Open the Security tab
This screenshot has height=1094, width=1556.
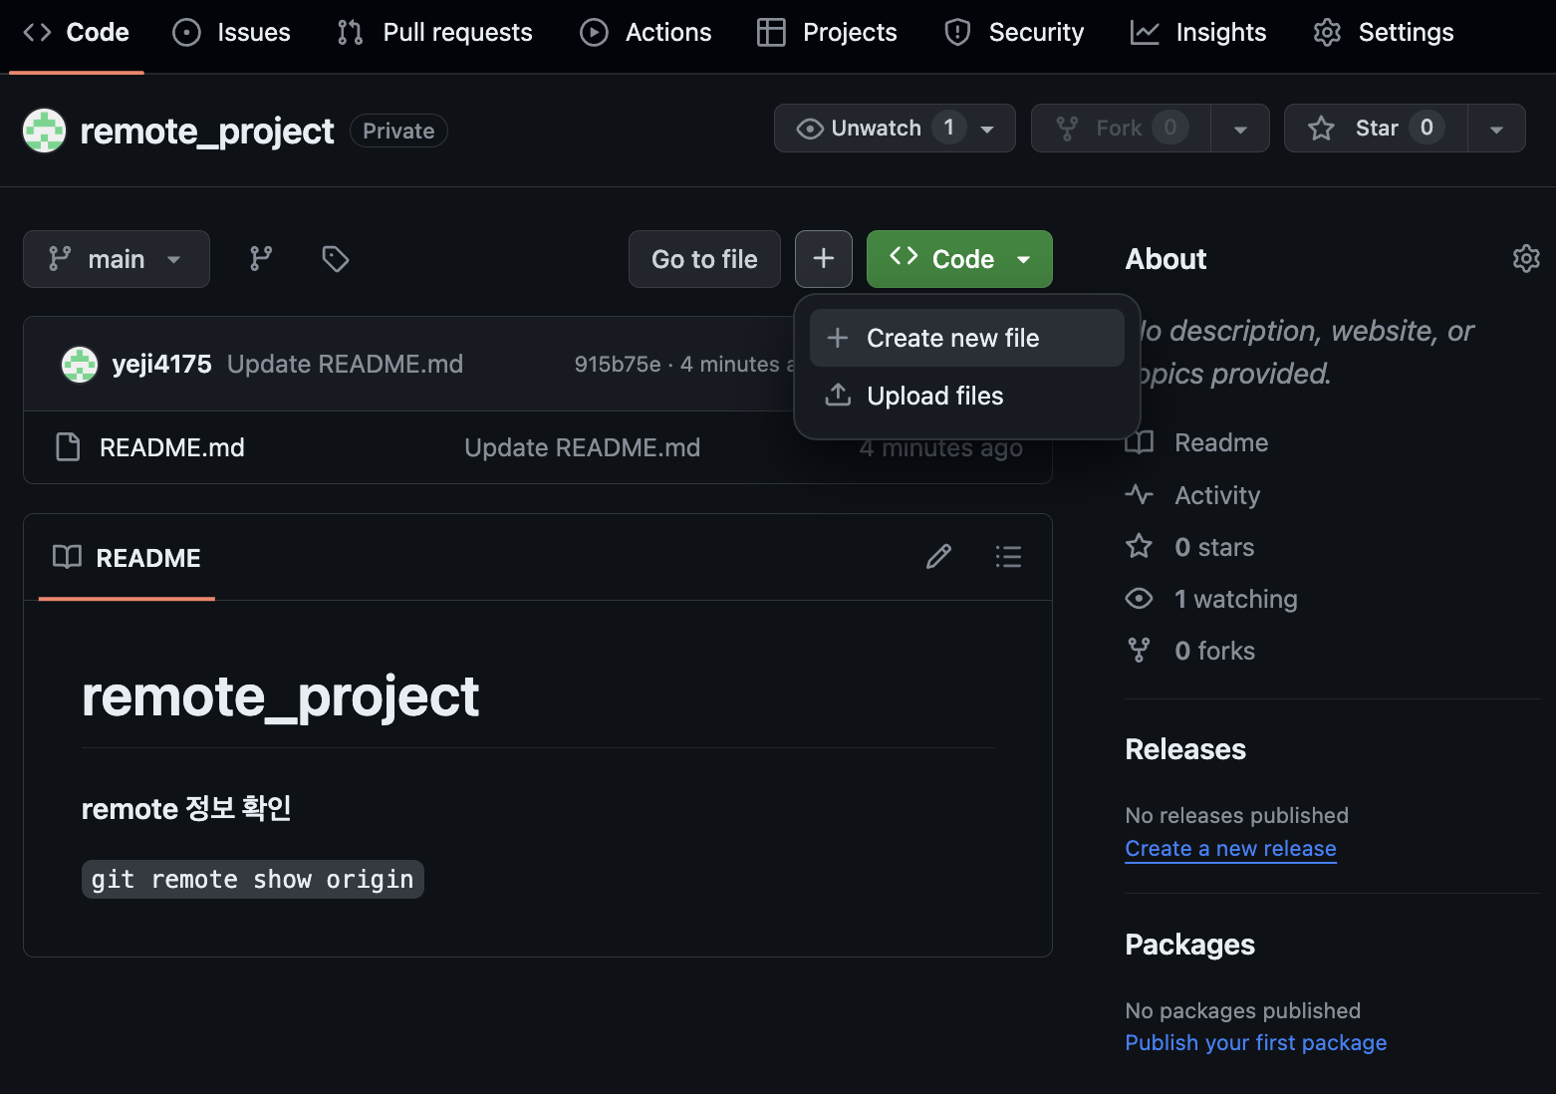click(1014, 32)
